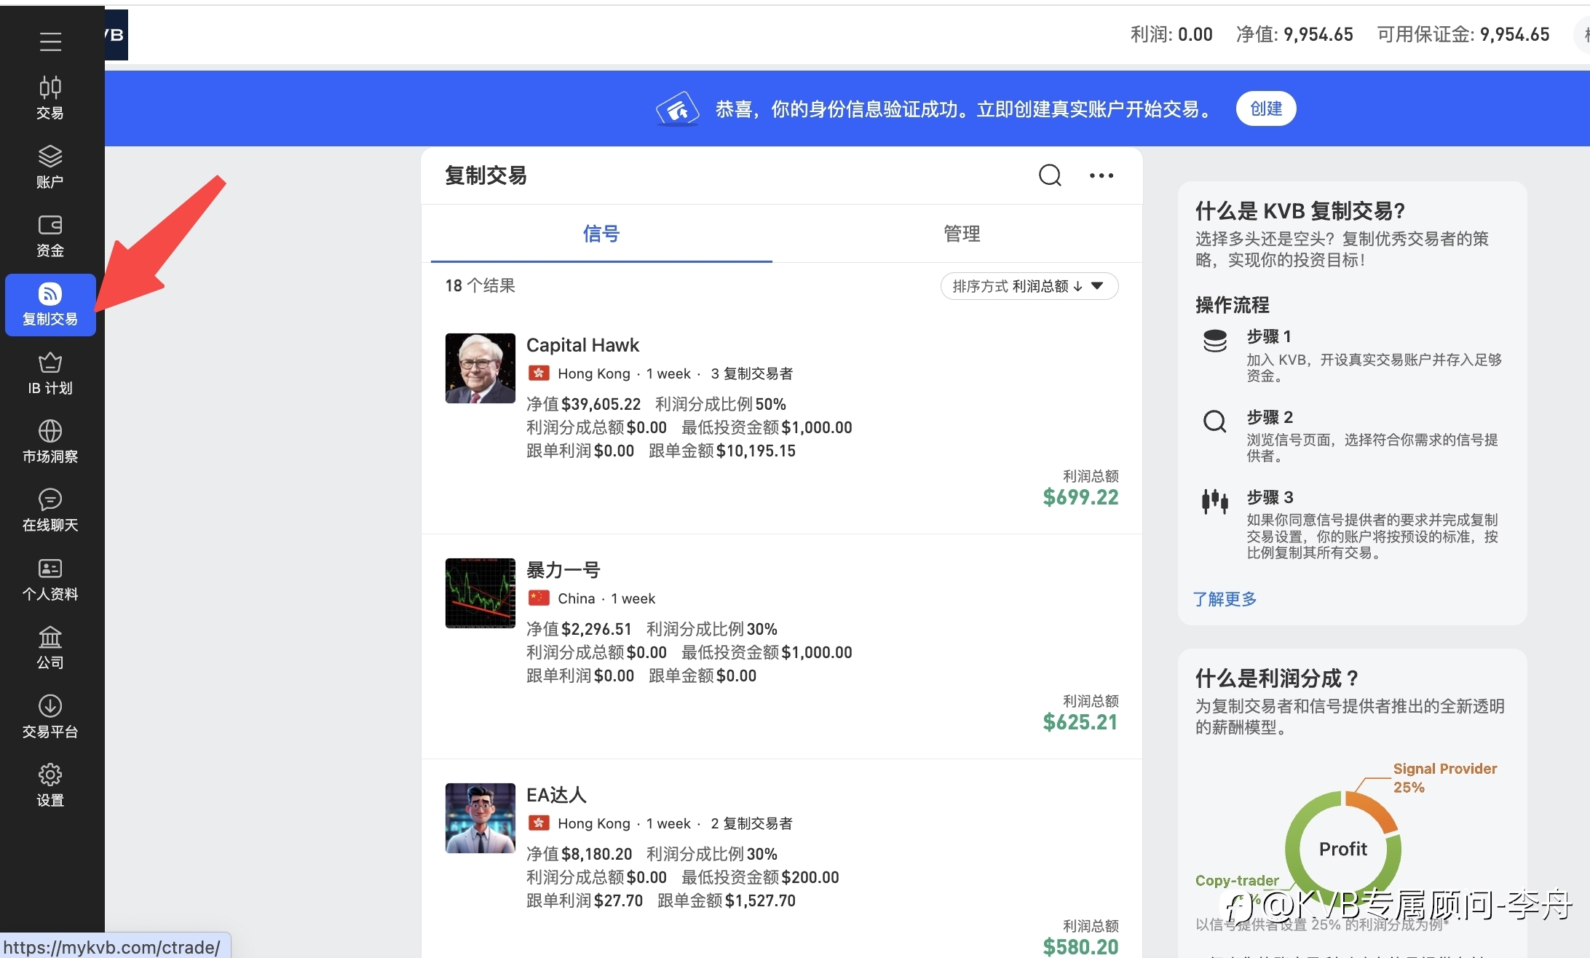Image resolution: width=1590 pixels, height=958 pixels.
Task: Click 最低投资金额 $200.00 for EA达人
Action: (x=760, y=877)
